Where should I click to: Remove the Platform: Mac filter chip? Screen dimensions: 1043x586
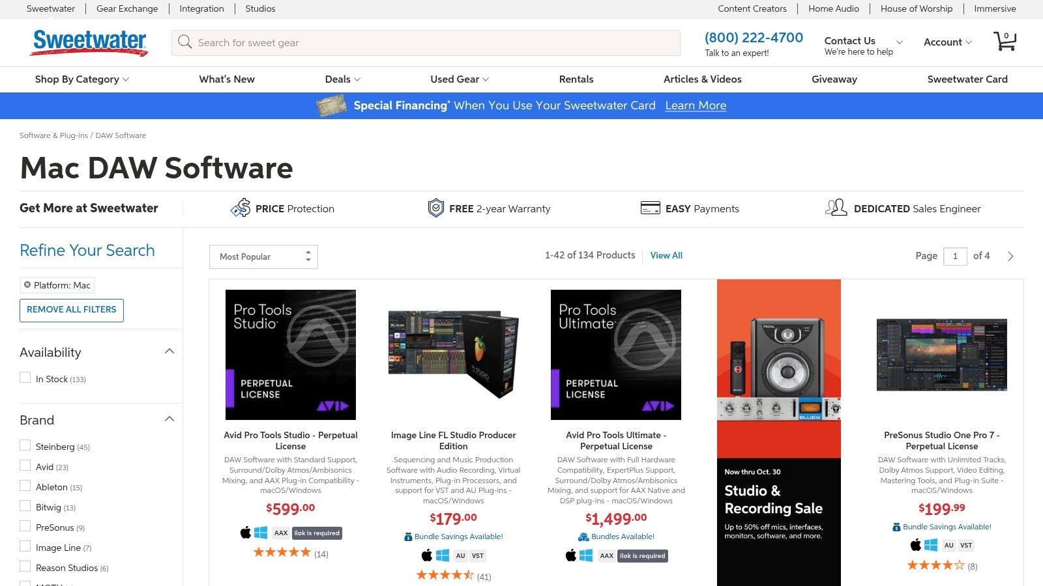[x=27, y=285]
